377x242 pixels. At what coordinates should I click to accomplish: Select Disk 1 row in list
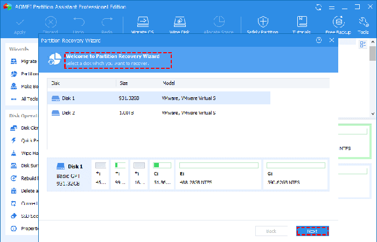[159, 98]
